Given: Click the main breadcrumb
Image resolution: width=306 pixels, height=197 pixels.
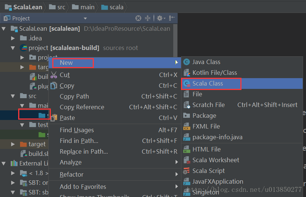Looking at the screenshot, I should (x=83, y=7).
